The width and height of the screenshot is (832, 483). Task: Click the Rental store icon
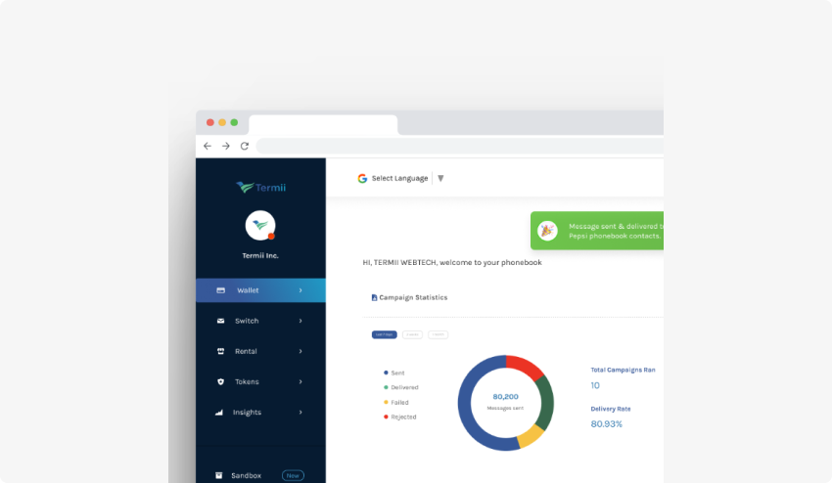click(x=220, y=351)
